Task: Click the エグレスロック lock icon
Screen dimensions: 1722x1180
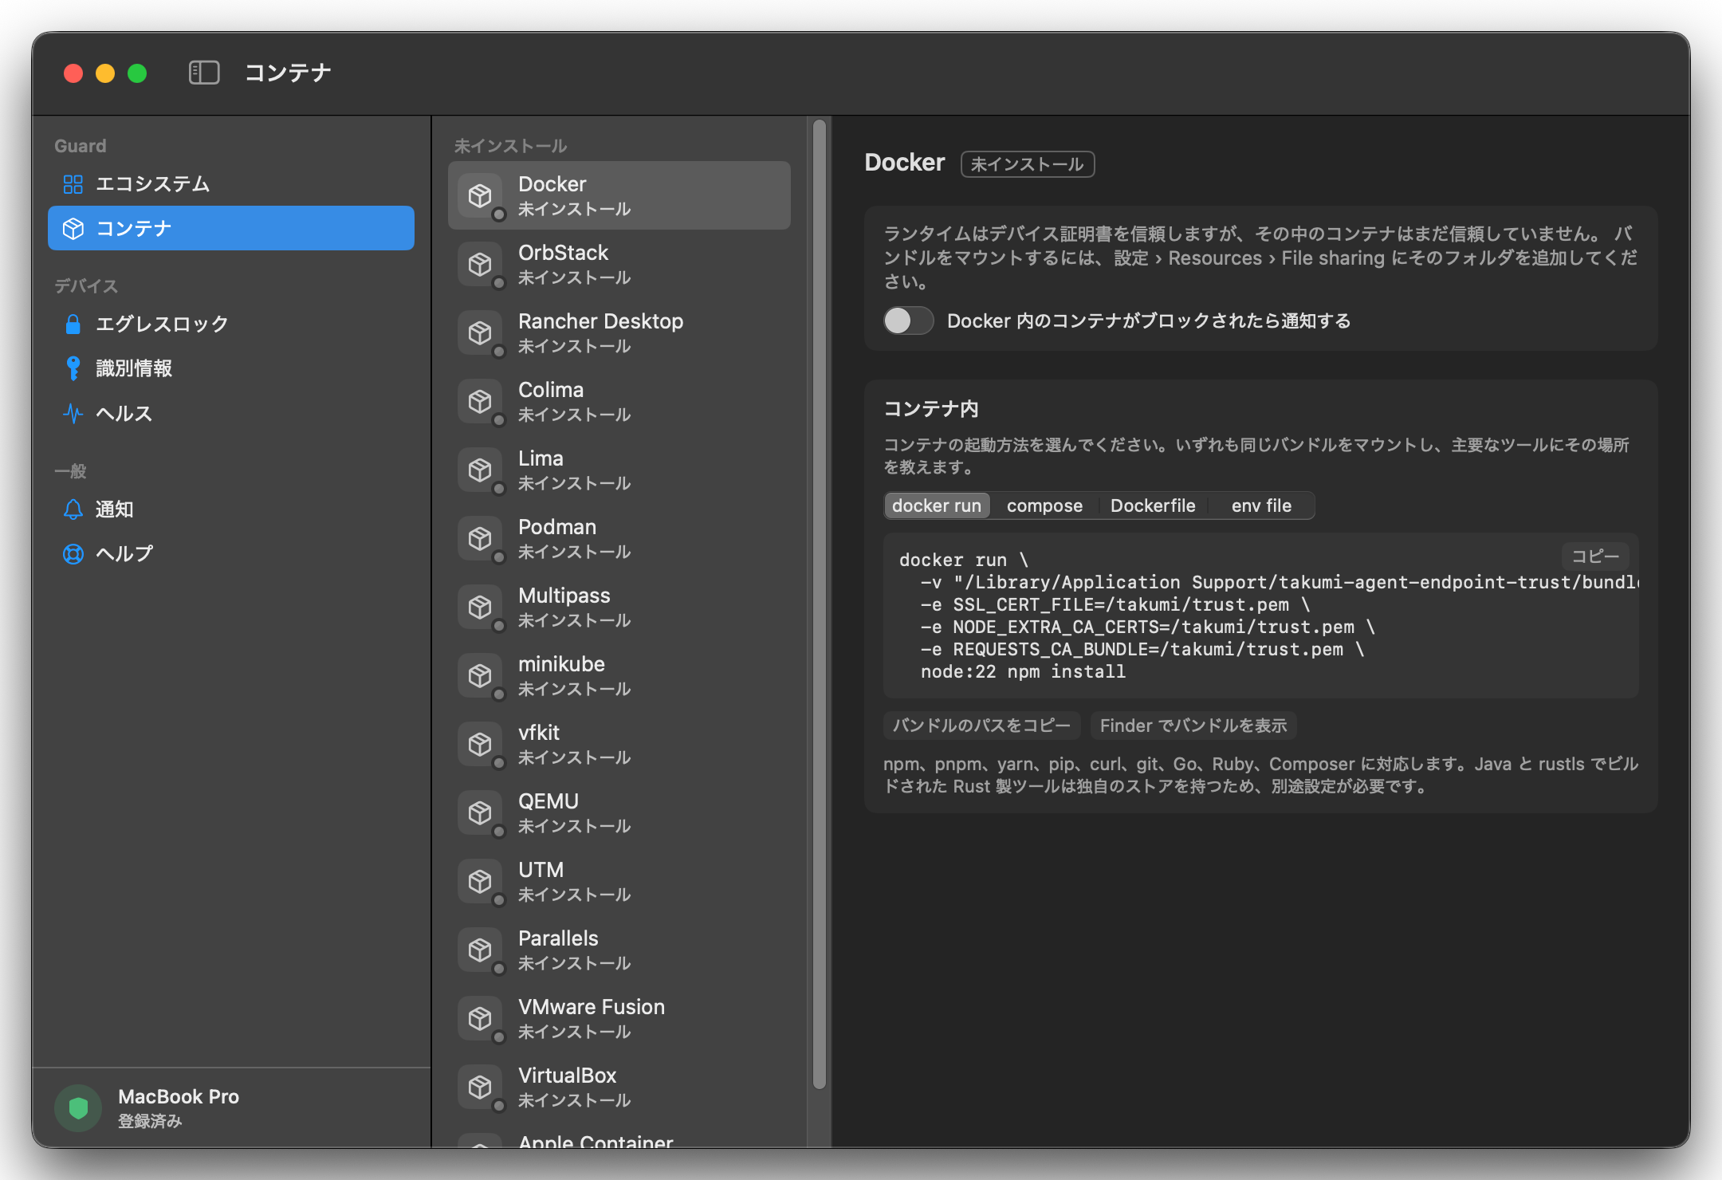Action: 73,324
